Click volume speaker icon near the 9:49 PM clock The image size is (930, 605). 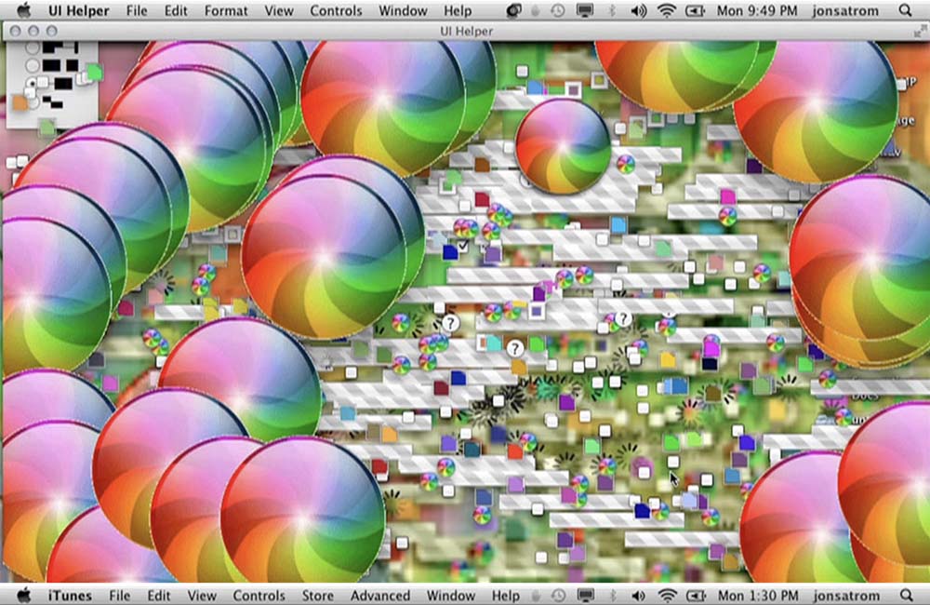639,10
